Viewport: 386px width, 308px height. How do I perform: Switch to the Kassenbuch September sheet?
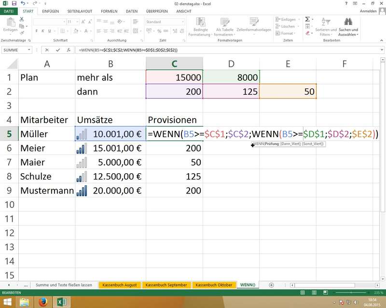(x=166, y=285)
